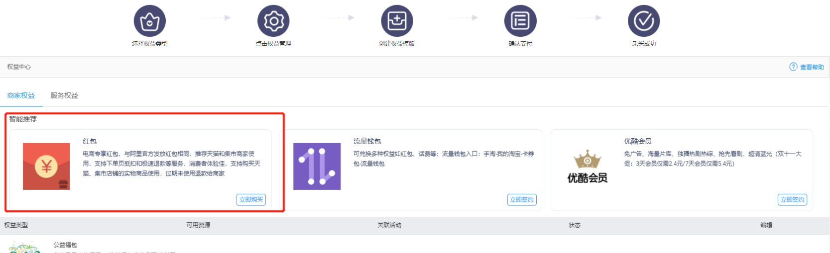The image size is (830, 253).
Task: Click the 采买成功 checkmark icon
Action: [644, 21]
